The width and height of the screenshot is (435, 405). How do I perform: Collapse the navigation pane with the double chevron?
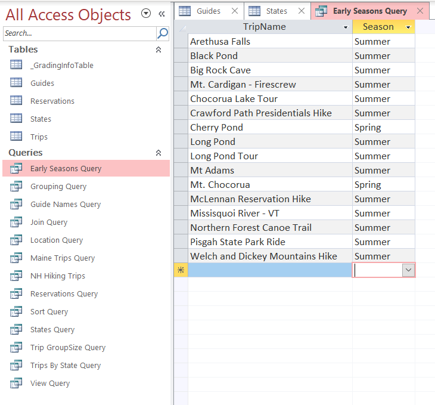coord(161,14)
